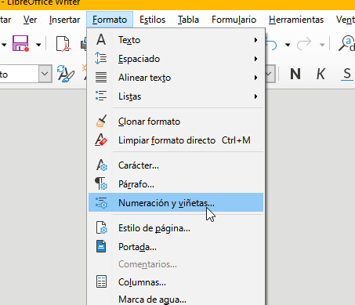Expand the Alinear texto submenu
Screen dimensions: 355x305
[x=176, y=78]
